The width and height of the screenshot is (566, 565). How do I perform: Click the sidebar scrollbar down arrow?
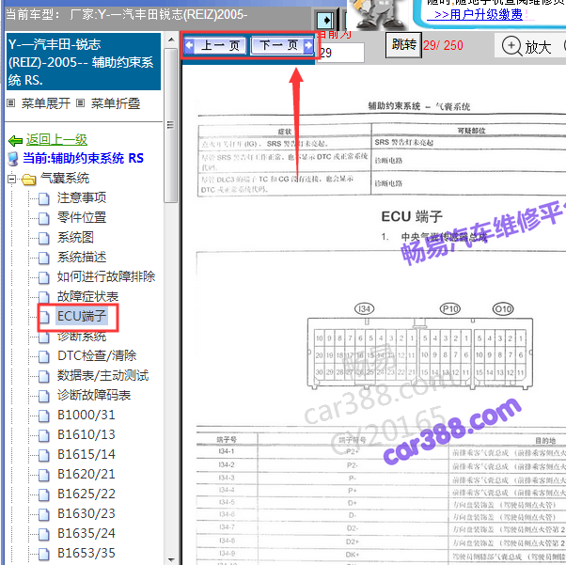pos(171,559)
